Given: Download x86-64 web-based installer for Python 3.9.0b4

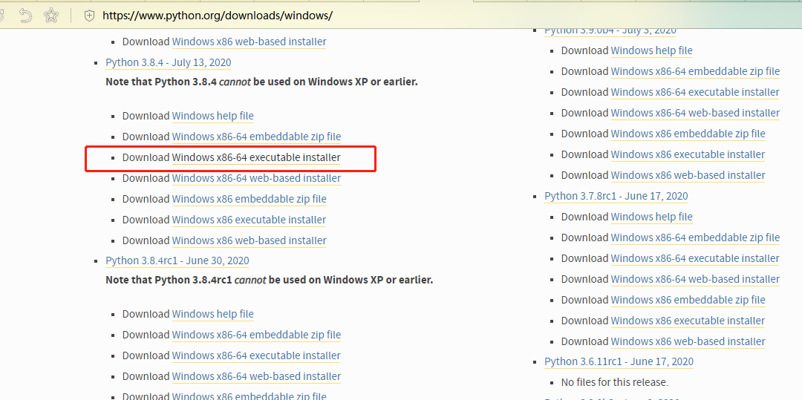Looking at the screenshot, I should [x=695, y=113].
